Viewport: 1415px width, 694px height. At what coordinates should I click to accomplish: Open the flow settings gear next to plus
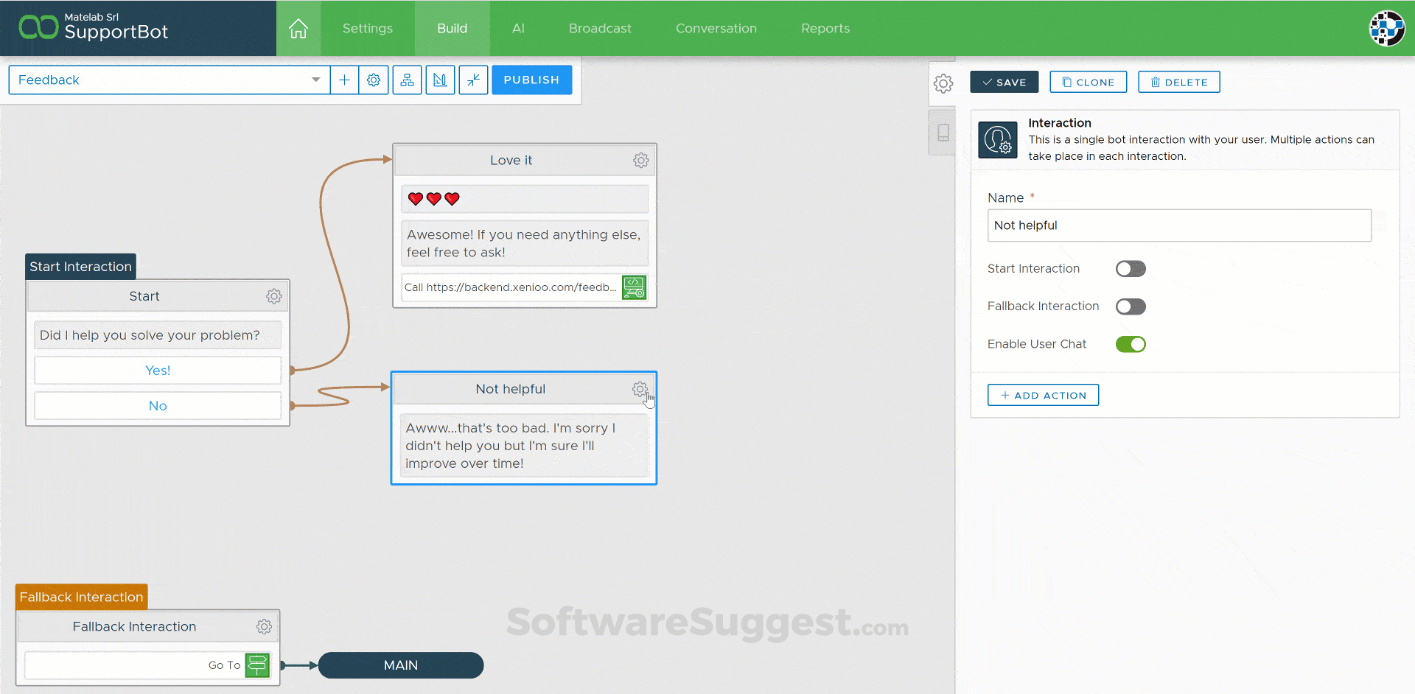tap(374, 80)
